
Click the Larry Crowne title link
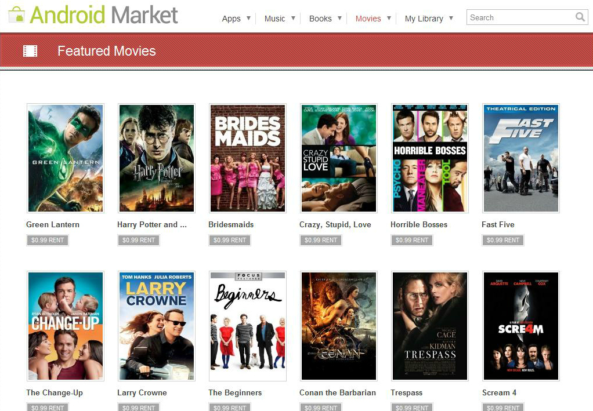pyautogui.click(x=142, y=393)
